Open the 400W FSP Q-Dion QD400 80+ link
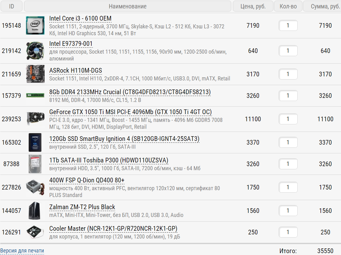The height and width of the screenshot is (255, 341). point(87,180)
